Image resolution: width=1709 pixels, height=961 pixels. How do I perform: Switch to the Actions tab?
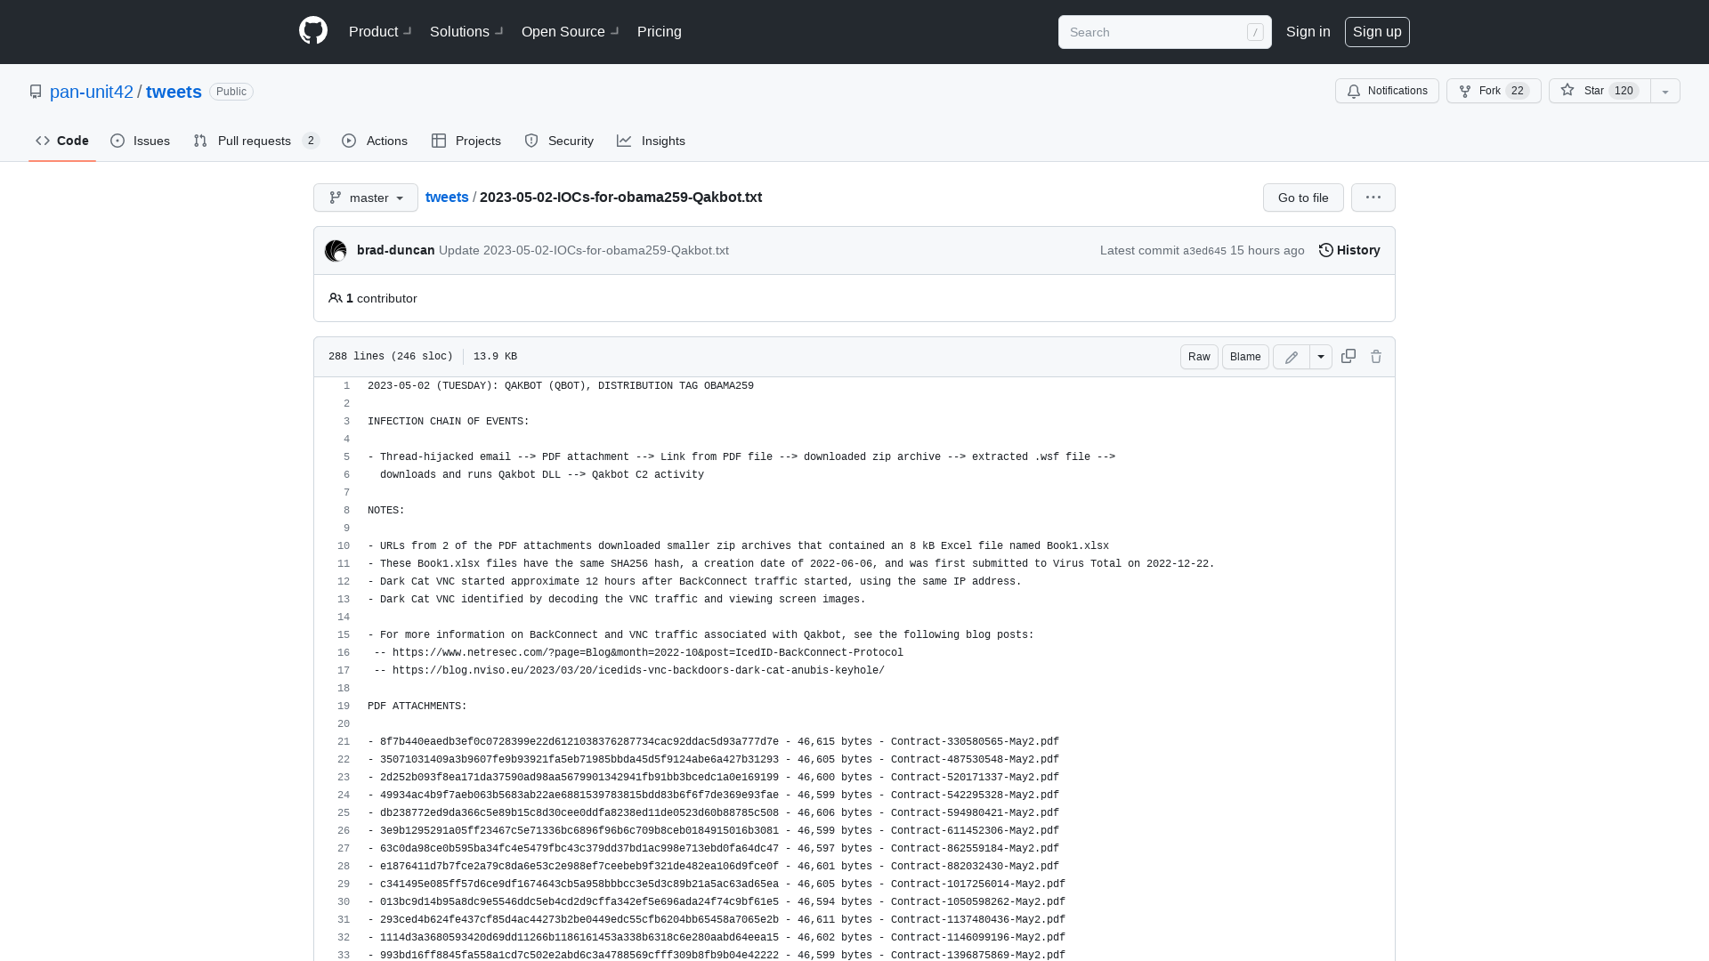[375, 141]
